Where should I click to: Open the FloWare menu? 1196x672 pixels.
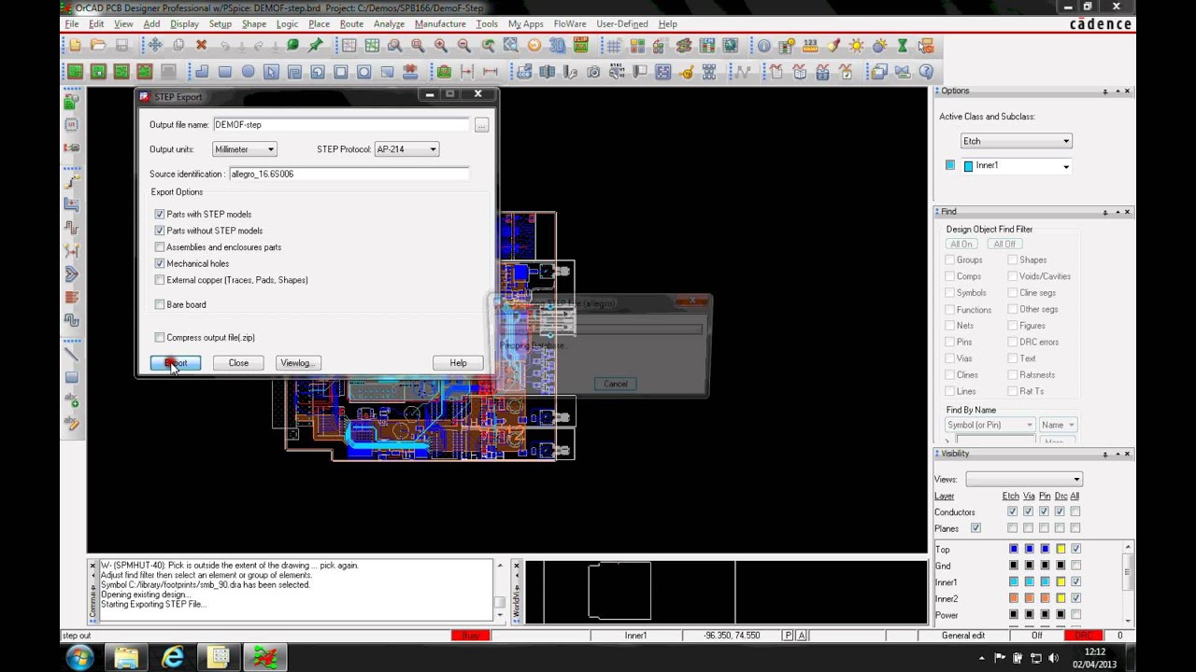pyautogui.click(x=568, y=23)
